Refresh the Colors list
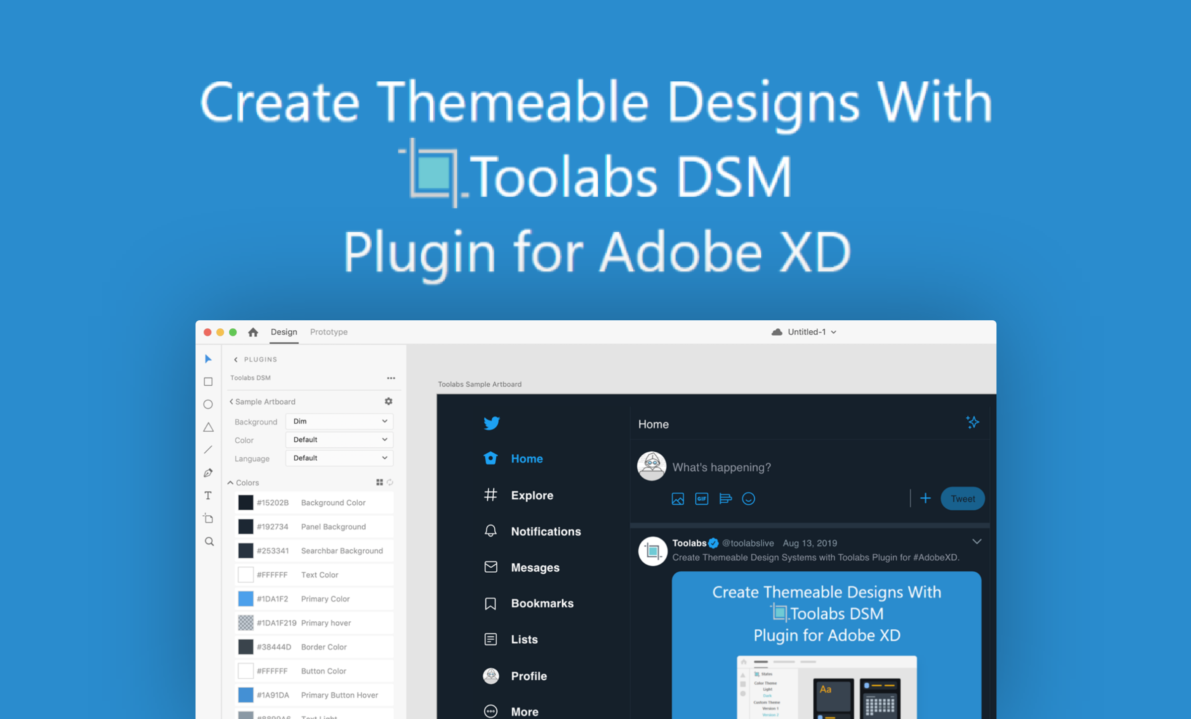 [390, 482]
